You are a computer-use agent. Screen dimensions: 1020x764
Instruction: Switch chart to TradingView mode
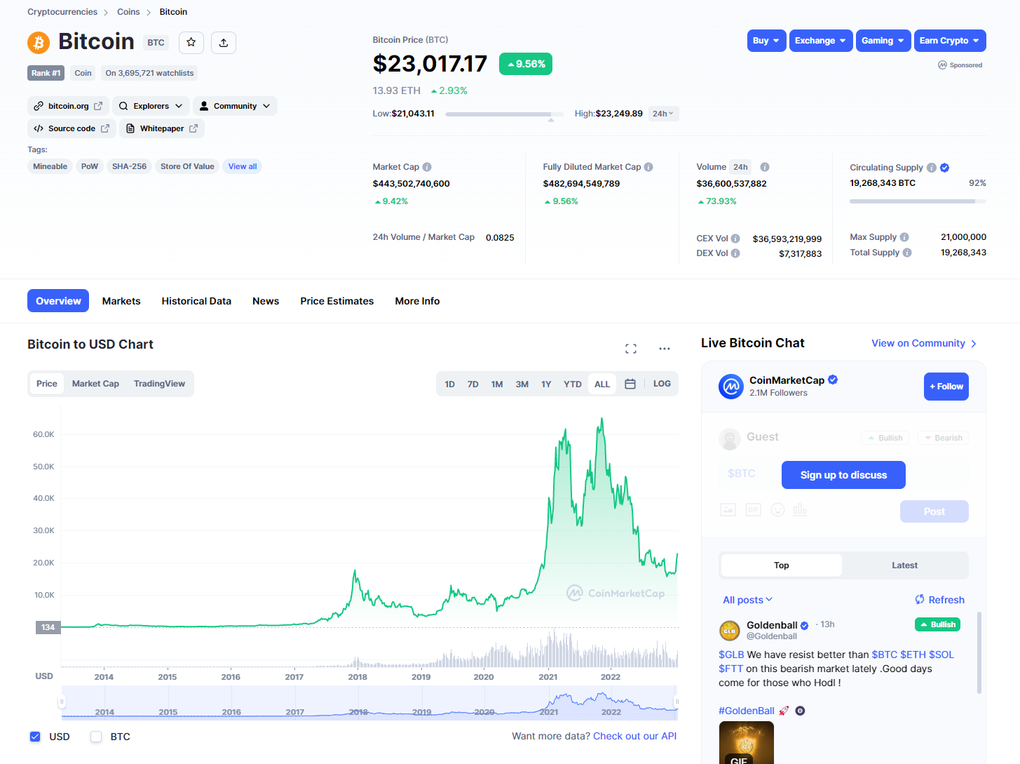pos(159,384)
